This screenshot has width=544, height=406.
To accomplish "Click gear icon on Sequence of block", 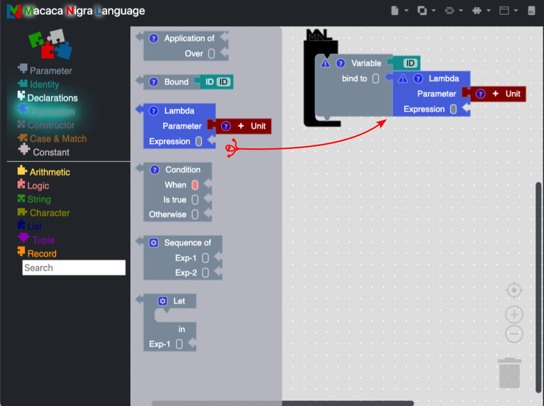I will pyautogui.click(x=153, y=243).
